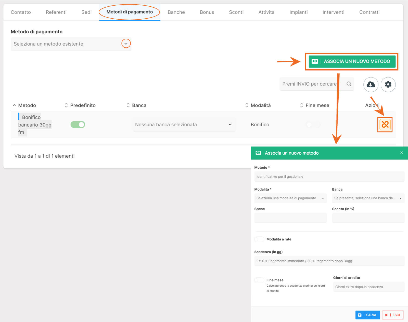Close the Associa un nuovo metodo panel
The width and height of the screenshot is (408, 322).
tap(401, 153)
